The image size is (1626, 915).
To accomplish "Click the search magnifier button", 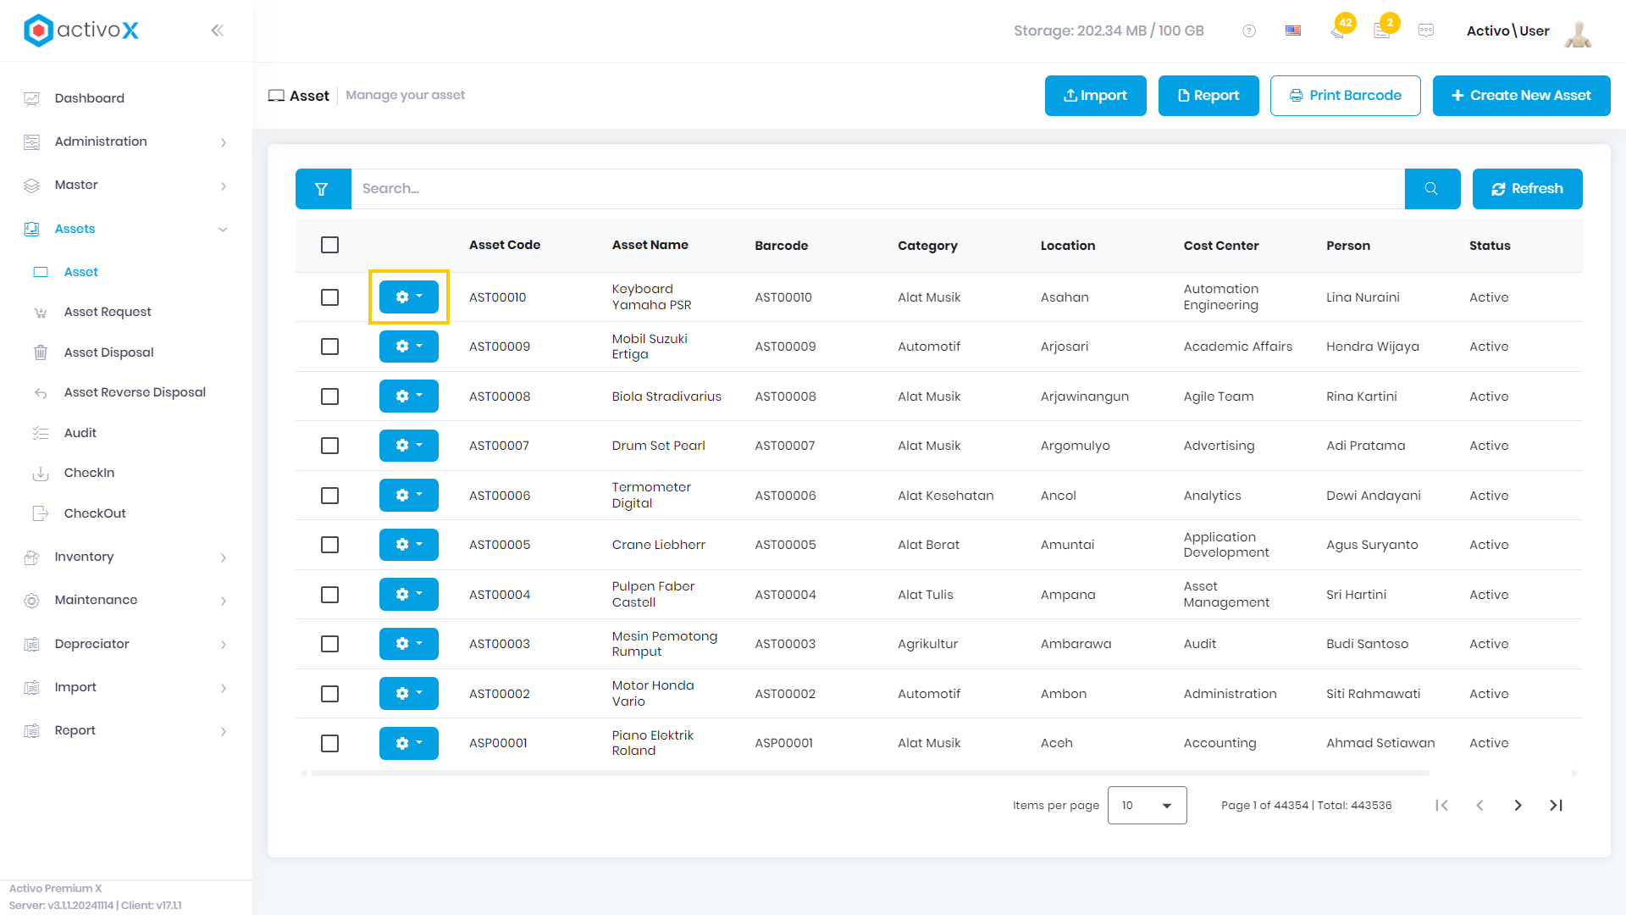I will (1432, 189).
